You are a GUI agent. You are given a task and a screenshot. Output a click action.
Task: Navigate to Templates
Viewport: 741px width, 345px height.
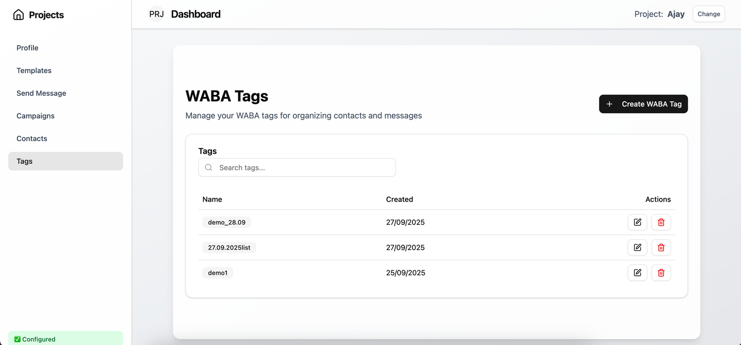(x=34, y=70)
